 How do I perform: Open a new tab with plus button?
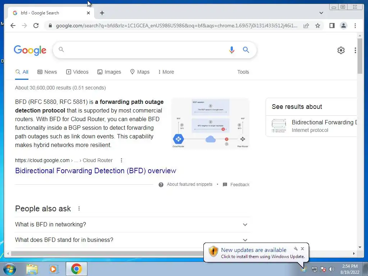[x=102, y=13]
